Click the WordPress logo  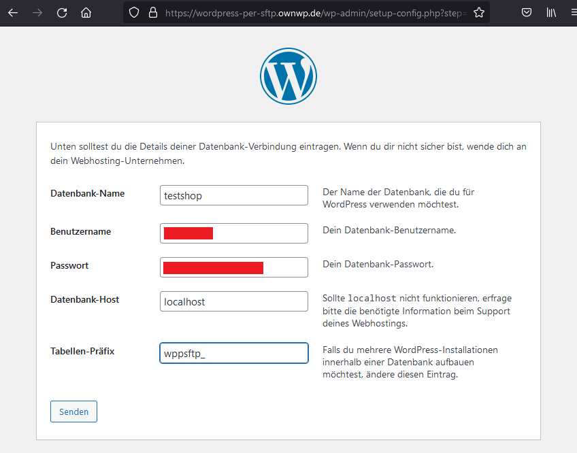click(x=288, y=76)
